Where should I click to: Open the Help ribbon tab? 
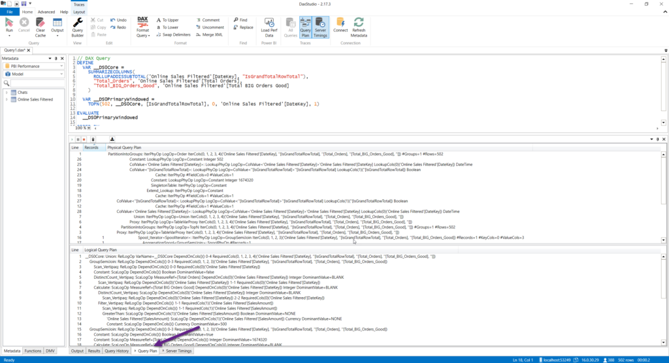[x=64, y=12]
